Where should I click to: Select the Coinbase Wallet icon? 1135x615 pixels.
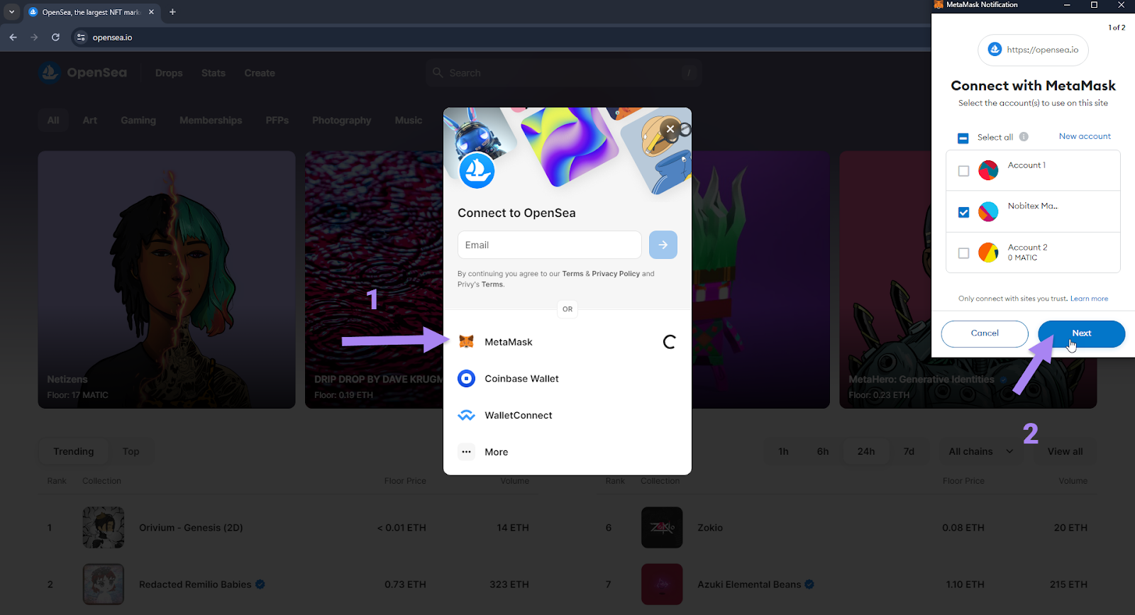466,379
